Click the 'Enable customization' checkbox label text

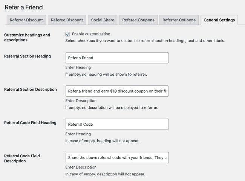[x=91, y=34]
